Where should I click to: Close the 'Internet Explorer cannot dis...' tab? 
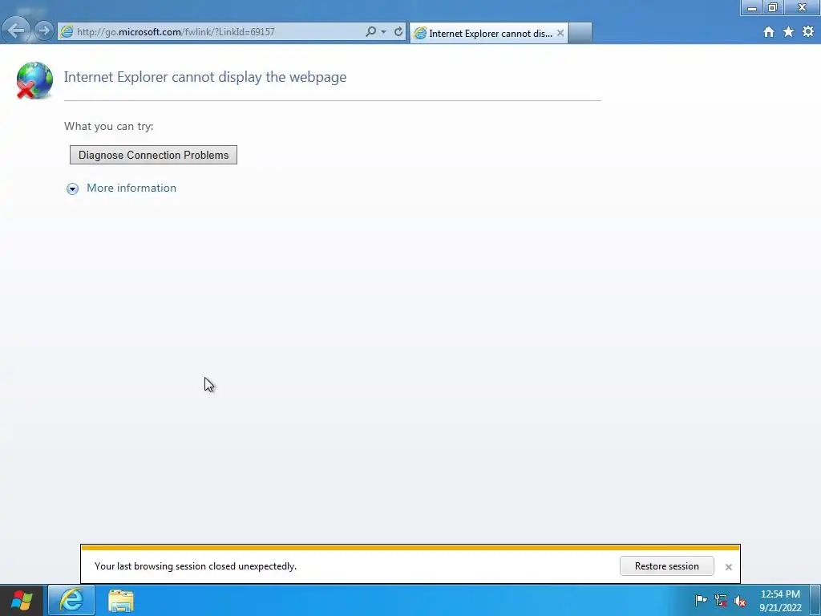point(560,33)
